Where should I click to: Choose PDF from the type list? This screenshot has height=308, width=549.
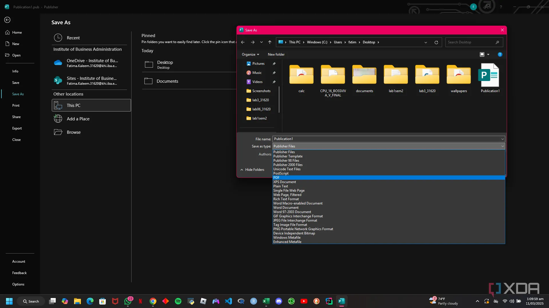pos(389,177)
